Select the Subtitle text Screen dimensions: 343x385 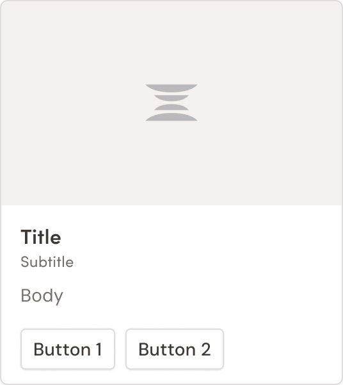(x=47, y=262)
